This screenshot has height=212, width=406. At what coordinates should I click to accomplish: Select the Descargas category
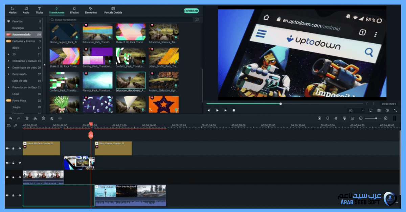[x=24, y=28]
